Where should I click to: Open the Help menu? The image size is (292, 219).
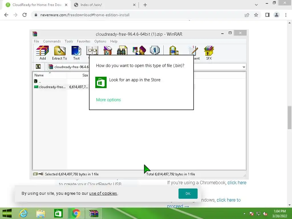[x=113, y=41]
